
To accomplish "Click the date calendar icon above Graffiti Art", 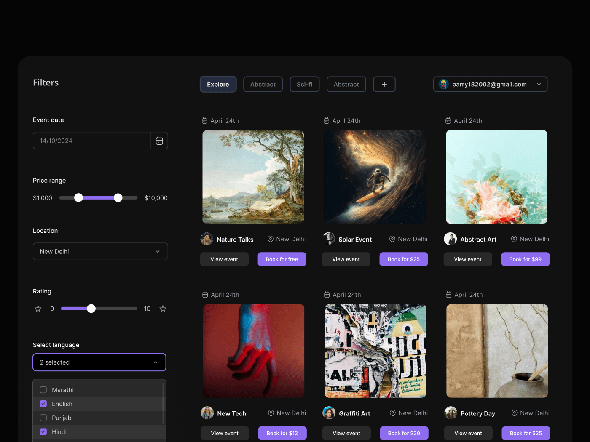I will click(x=327, y=295).
